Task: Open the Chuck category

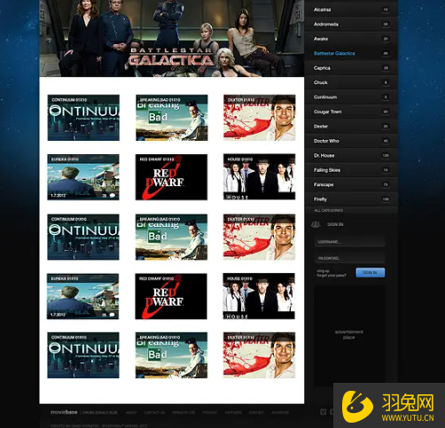Action: (x=351, y=82)
